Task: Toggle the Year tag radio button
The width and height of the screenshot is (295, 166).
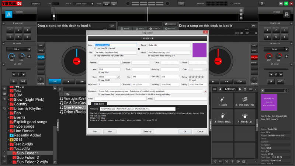Action: (99, 72)
